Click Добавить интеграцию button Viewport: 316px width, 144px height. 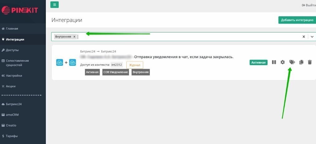point(297,20)
